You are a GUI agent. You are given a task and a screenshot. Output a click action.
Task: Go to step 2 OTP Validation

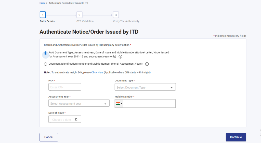80,15
